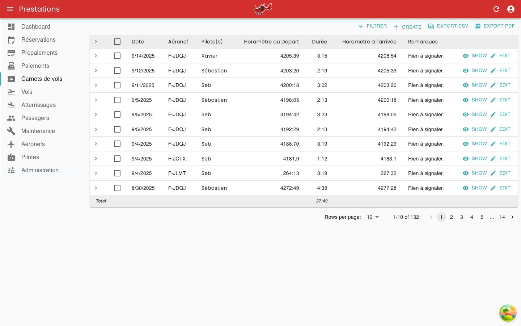Open the user profile account icon
The width and height of the screenshot is (521, 326).
click(x=511, y=9)
